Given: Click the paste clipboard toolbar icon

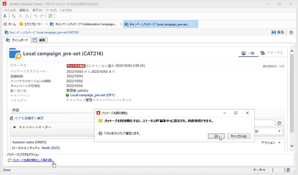Looking at the screenshot, I should (27, 16).
